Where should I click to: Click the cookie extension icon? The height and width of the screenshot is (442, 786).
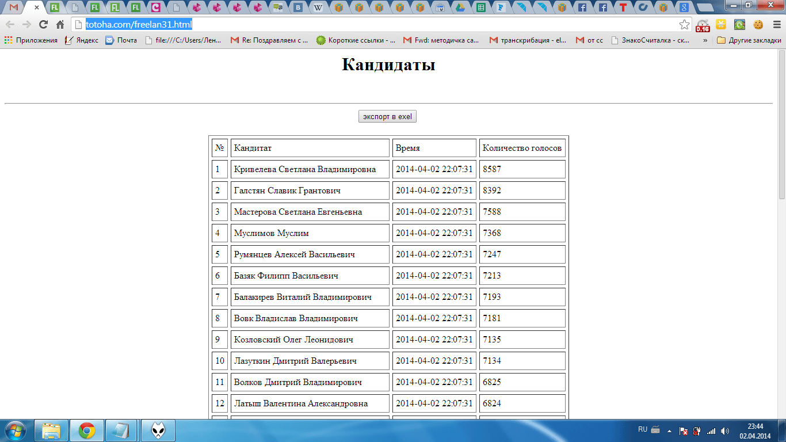click(758, 25)
